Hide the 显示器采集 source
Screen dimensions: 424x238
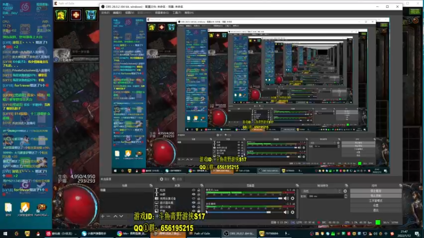193,203
